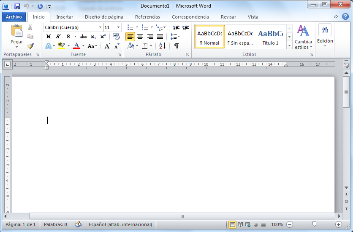The width and height of the screenshot is (353, 232).
Task: Click the line spacing icon
Action: click(x=174, y=36)
